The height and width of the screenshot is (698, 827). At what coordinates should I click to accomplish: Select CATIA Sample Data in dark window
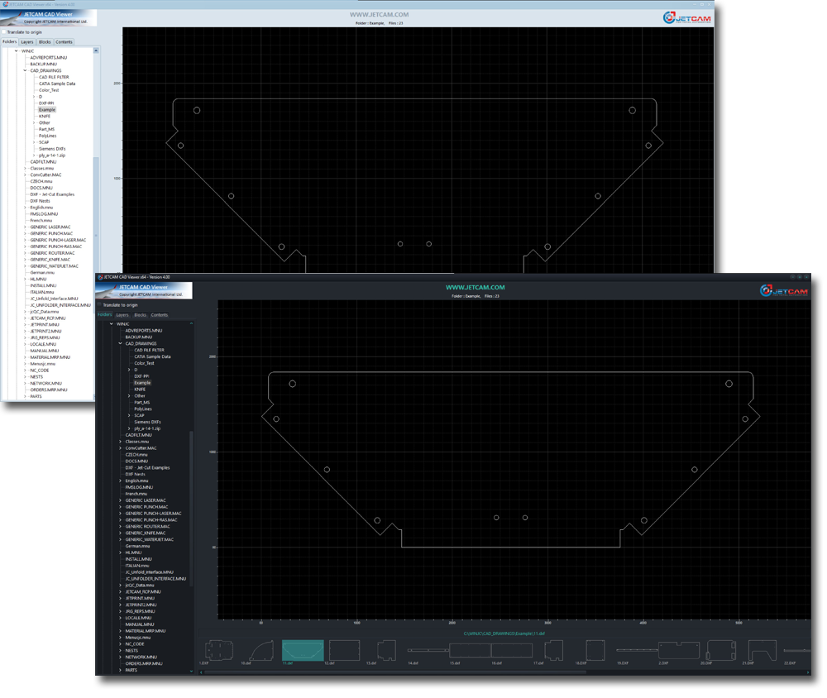point(152,356)
